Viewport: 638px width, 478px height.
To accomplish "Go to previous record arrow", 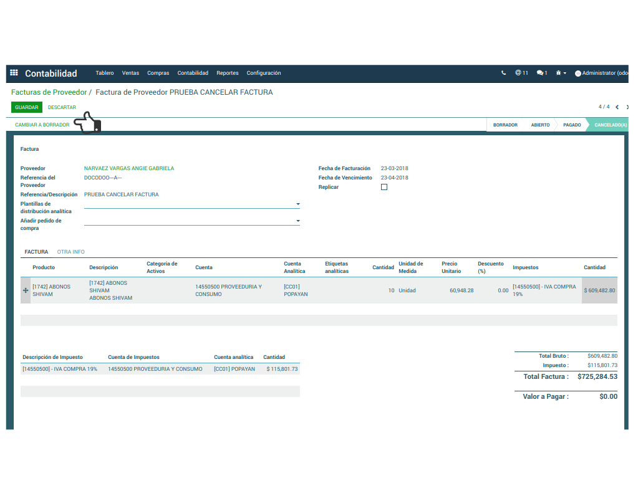I will click(x=617, y=107).
